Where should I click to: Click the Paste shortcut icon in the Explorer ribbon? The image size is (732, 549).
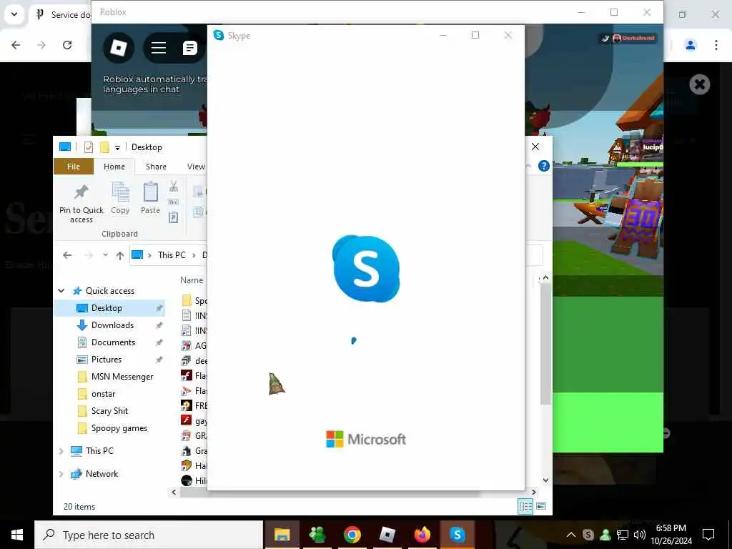point(173,217)
